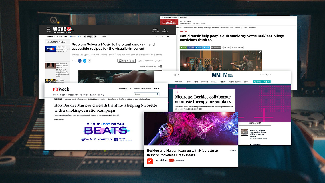The image size is (325, 183).
Task: Expand MORE on the WCVB weather bar
Action: pos(105,37)
